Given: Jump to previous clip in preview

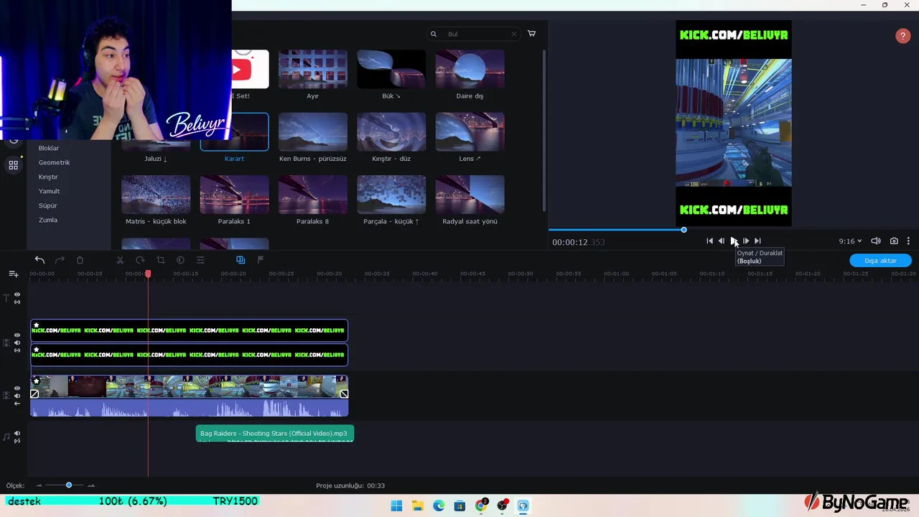Looking at the screenshot, I should click(x=709, y=241).
